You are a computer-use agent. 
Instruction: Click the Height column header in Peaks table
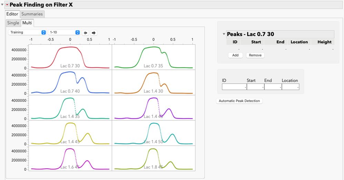[322, 42]
